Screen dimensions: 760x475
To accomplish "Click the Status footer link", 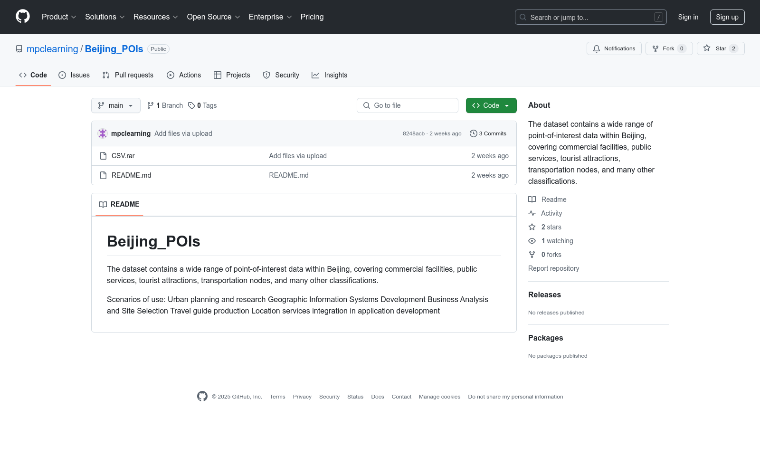I will tap(355, 397).
